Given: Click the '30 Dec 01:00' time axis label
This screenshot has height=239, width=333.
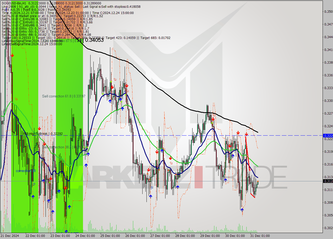Looking at the screenshot, I should point(235,236).
